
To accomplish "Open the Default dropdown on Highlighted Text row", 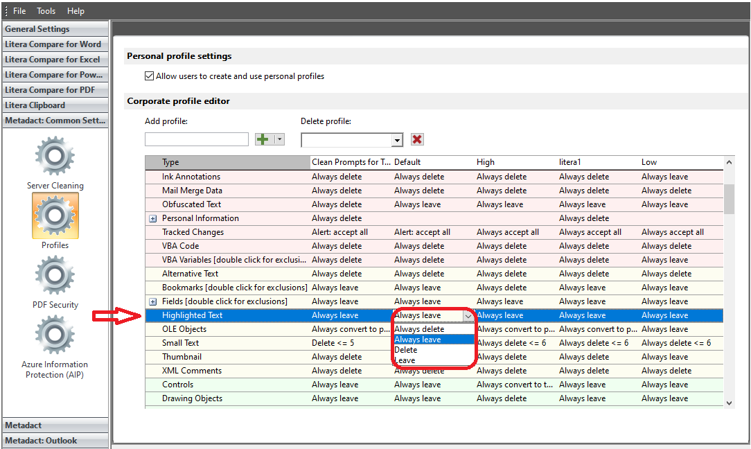I will 470,315.
